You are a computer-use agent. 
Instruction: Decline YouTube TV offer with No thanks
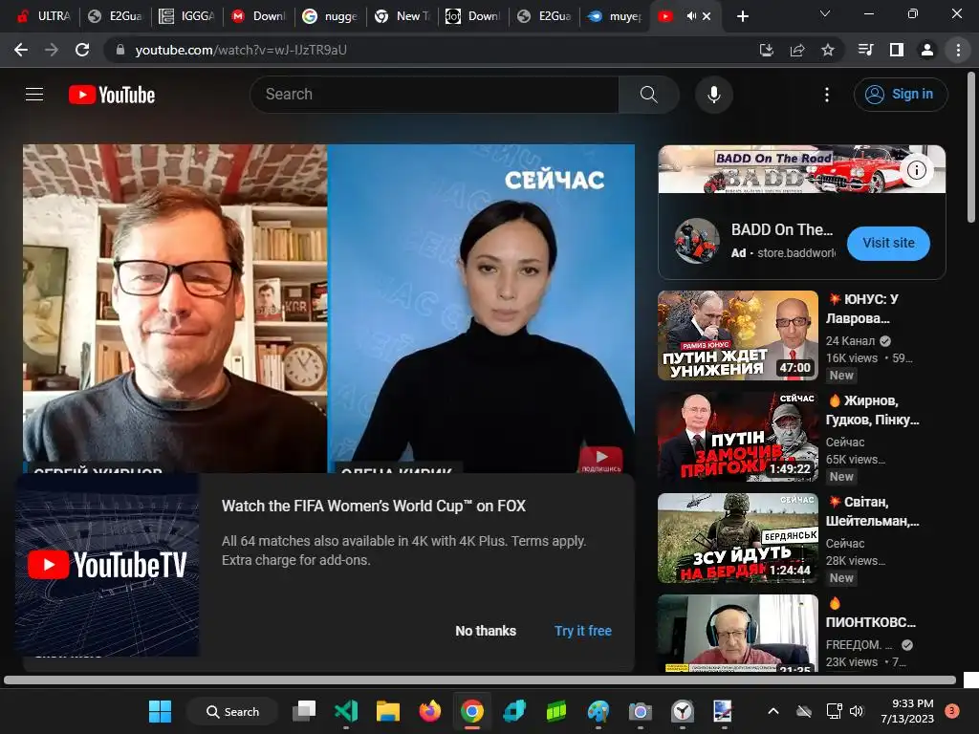click(x=485, y=631)
